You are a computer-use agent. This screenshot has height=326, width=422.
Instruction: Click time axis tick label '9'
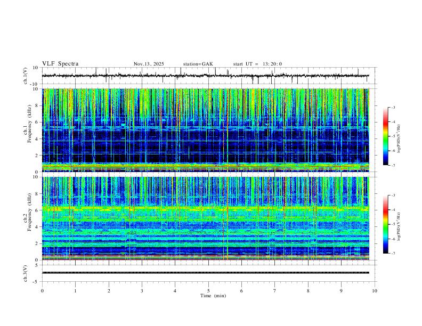point(341,291)
